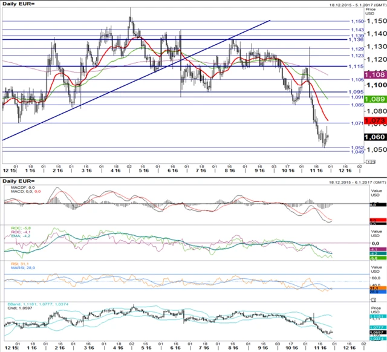
Task: Select the cyan 1,0374 lower Bollinger band tag
Action: point(378,339)
